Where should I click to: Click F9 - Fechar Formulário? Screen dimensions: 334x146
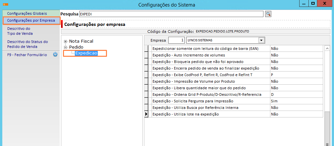tap(27, 55)
